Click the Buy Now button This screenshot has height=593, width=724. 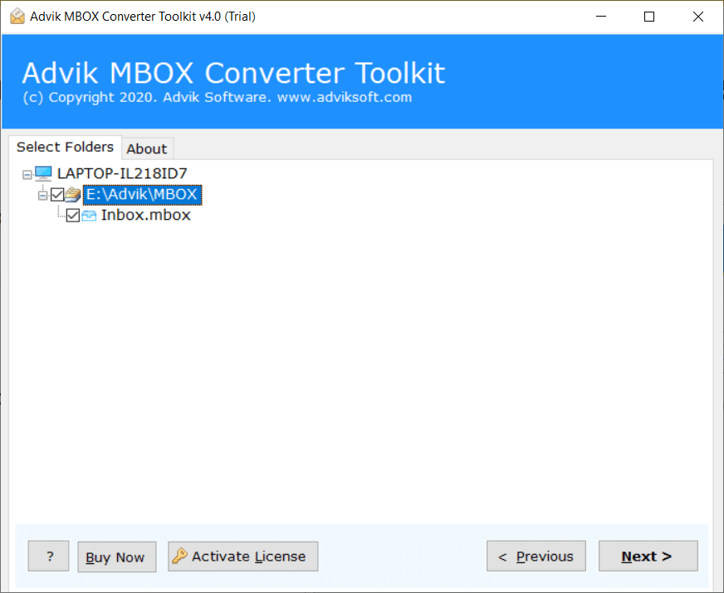[117, 557]
